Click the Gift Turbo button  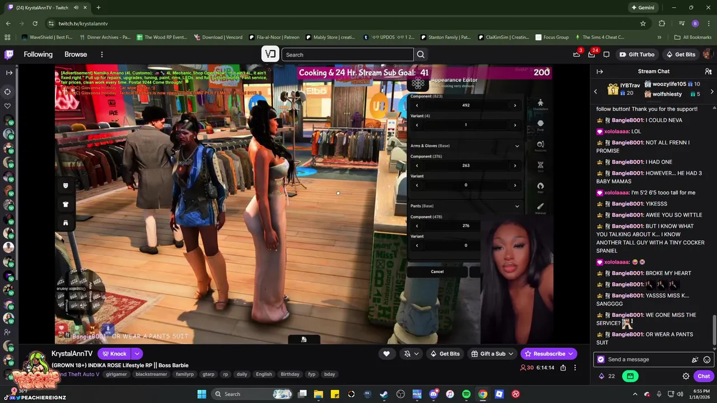[x=637, y=54]
